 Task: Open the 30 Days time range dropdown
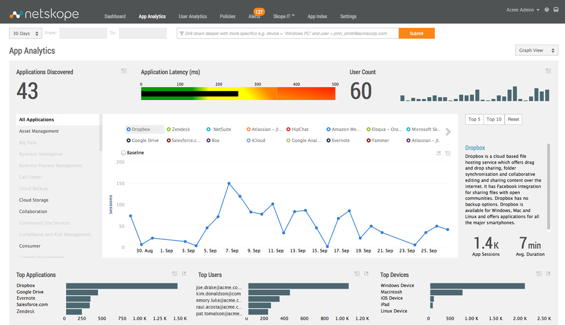[x=26, y=34]
